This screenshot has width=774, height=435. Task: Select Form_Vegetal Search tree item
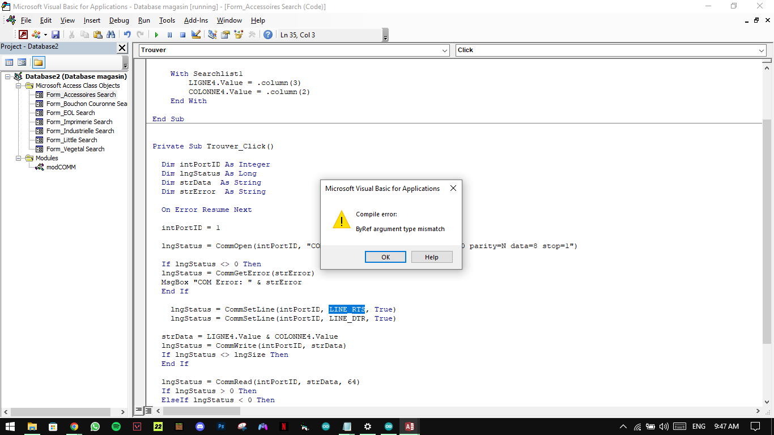(x=75, y=149)
